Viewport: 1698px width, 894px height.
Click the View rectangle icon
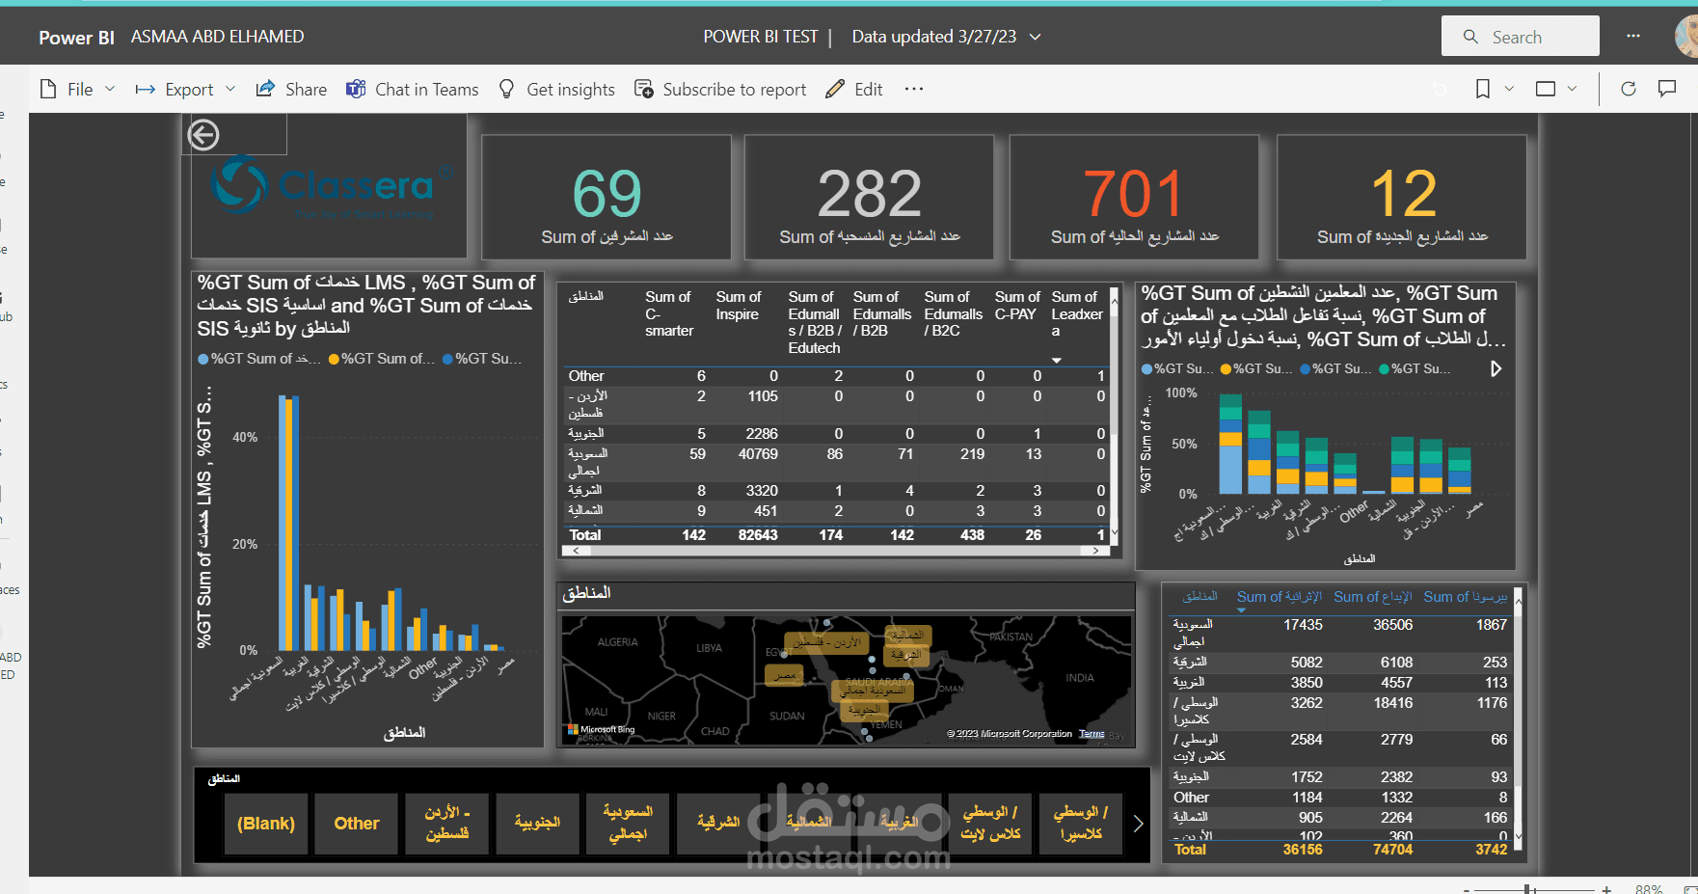click(1546, 89)
